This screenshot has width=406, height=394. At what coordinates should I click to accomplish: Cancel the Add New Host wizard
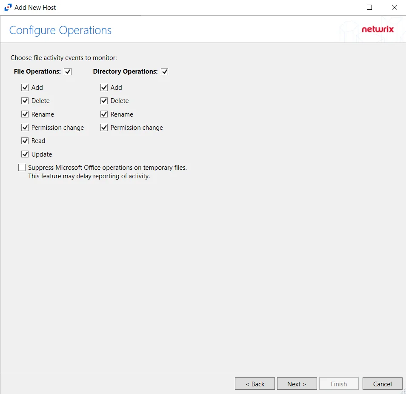[383, 384]
